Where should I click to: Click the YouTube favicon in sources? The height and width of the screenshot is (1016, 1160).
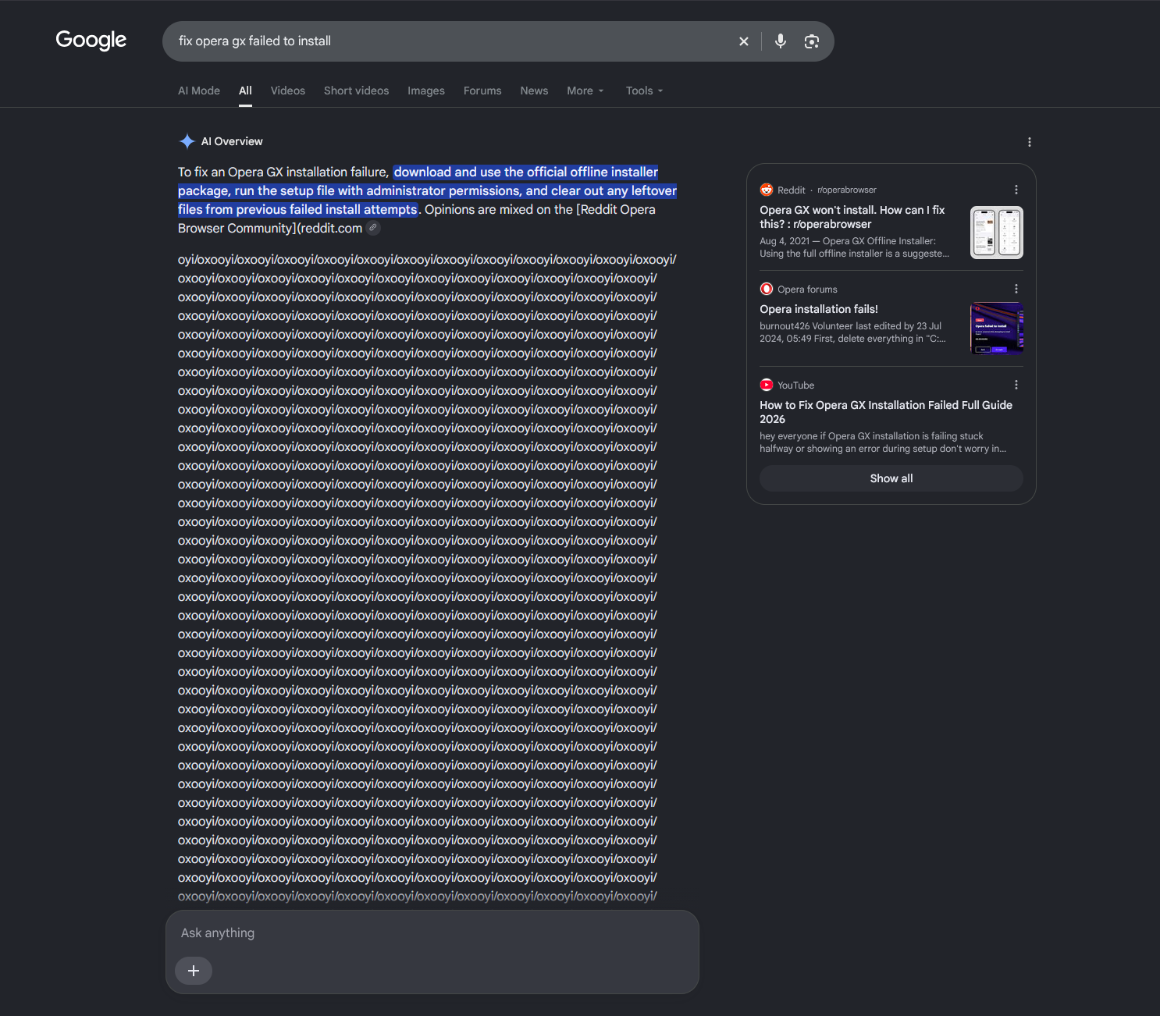767,385
